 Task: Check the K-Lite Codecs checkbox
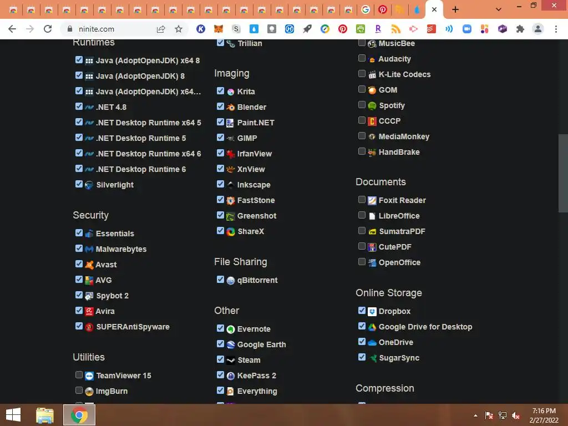(362, 74)
